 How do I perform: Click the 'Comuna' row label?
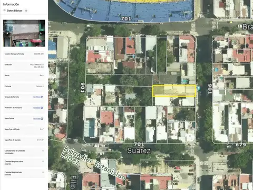pyautogui.click(x=8, y=86)
